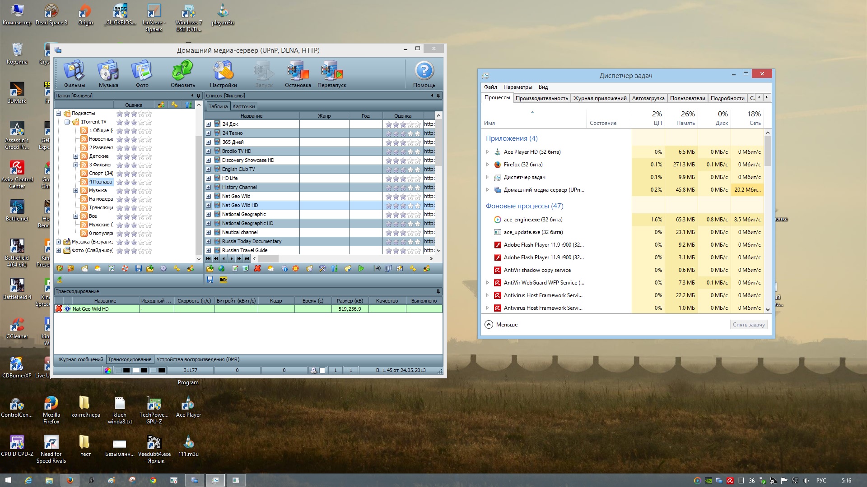
Task: Open the Карточки tab
Action: pos(243,106)
